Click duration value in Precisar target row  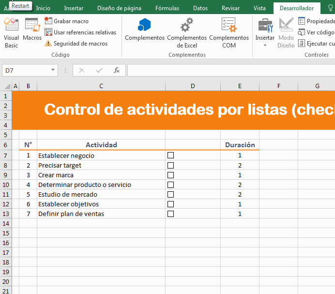240,165
